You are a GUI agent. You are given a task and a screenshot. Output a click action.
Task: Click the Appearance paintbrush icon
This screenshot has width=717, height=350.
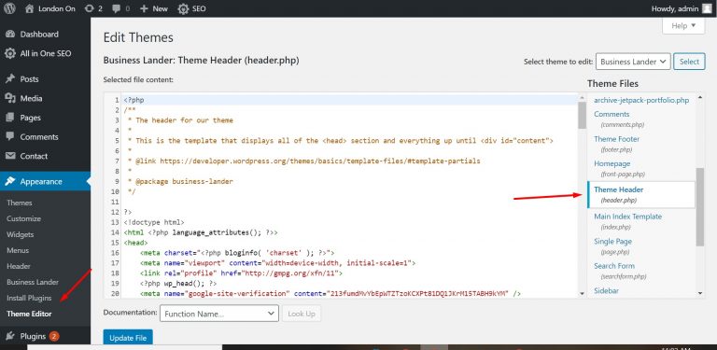pos(10,181)
